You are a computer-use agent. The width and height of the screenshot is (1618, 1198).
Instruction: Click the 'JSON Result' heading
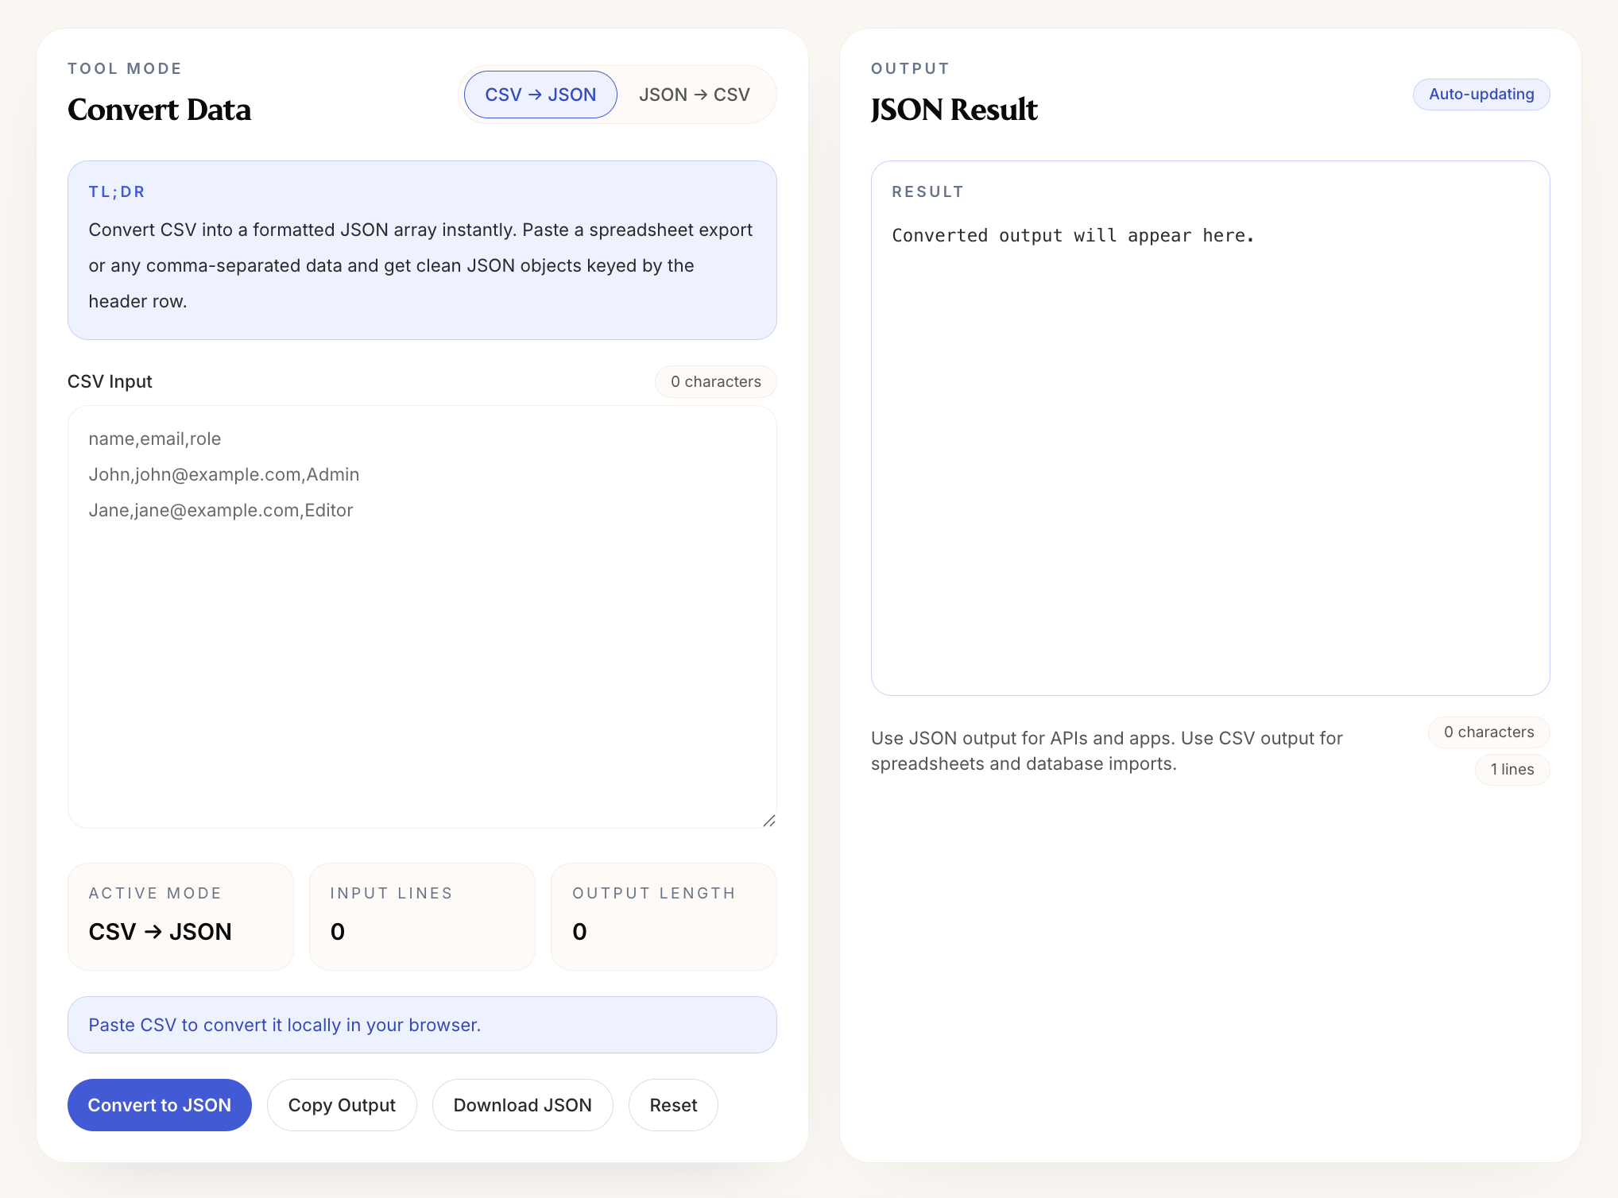pos(954,110)
